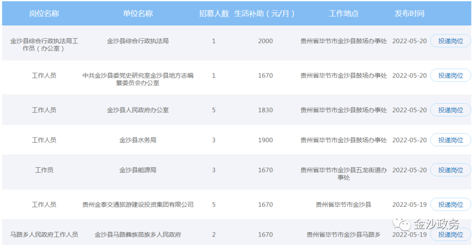Viewport: 475px width, 245px height.
Task: Click 鼓场办事处 location in 水务局 row
Action: 343,140
